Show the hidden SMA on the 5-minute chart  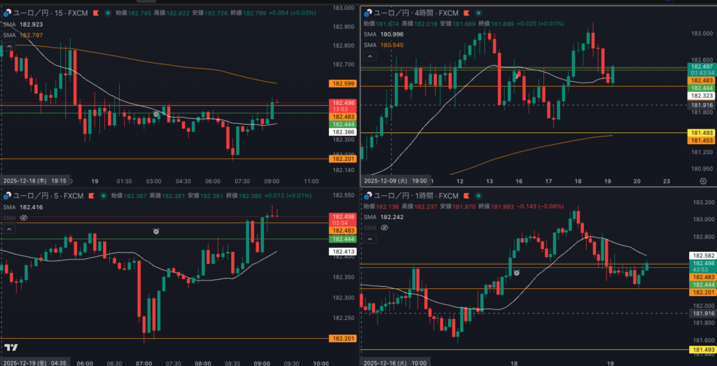pos(24,218)
